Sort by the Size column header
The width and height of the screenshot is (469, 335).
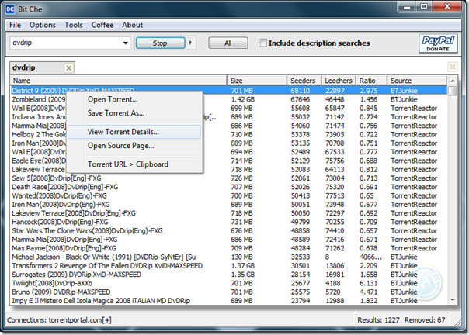(257, 81)
